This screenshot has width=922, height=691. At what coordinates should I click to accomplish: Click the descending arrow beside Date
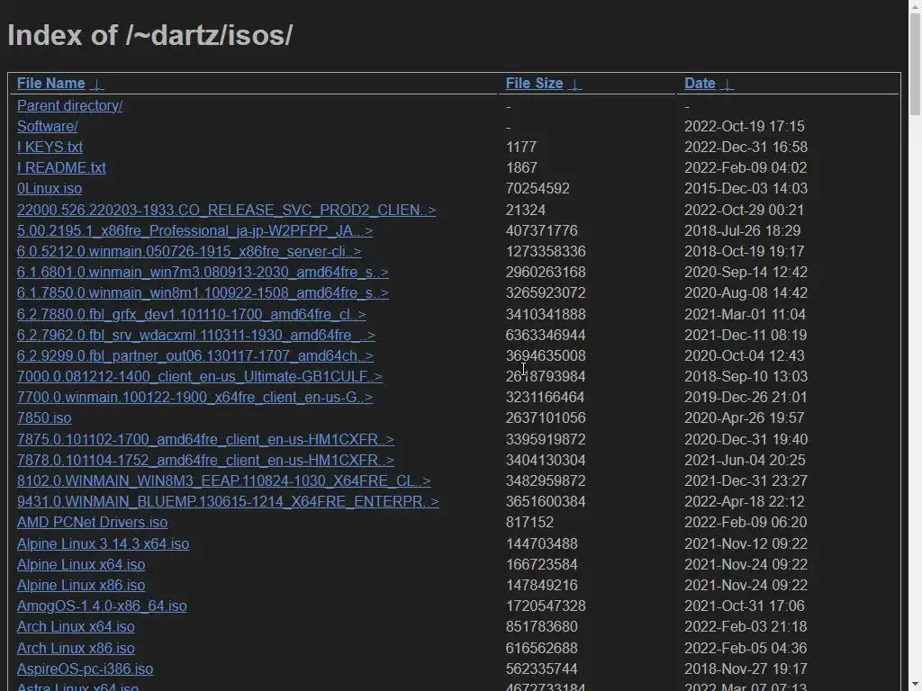728,84
